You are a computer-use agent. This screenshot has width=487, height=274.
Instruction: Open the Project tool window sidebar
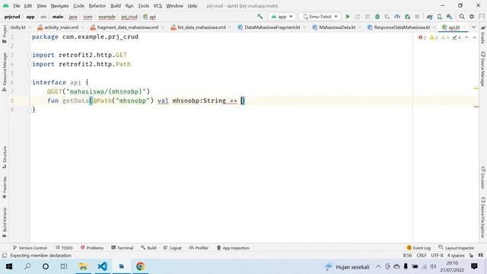coord(5,33)
